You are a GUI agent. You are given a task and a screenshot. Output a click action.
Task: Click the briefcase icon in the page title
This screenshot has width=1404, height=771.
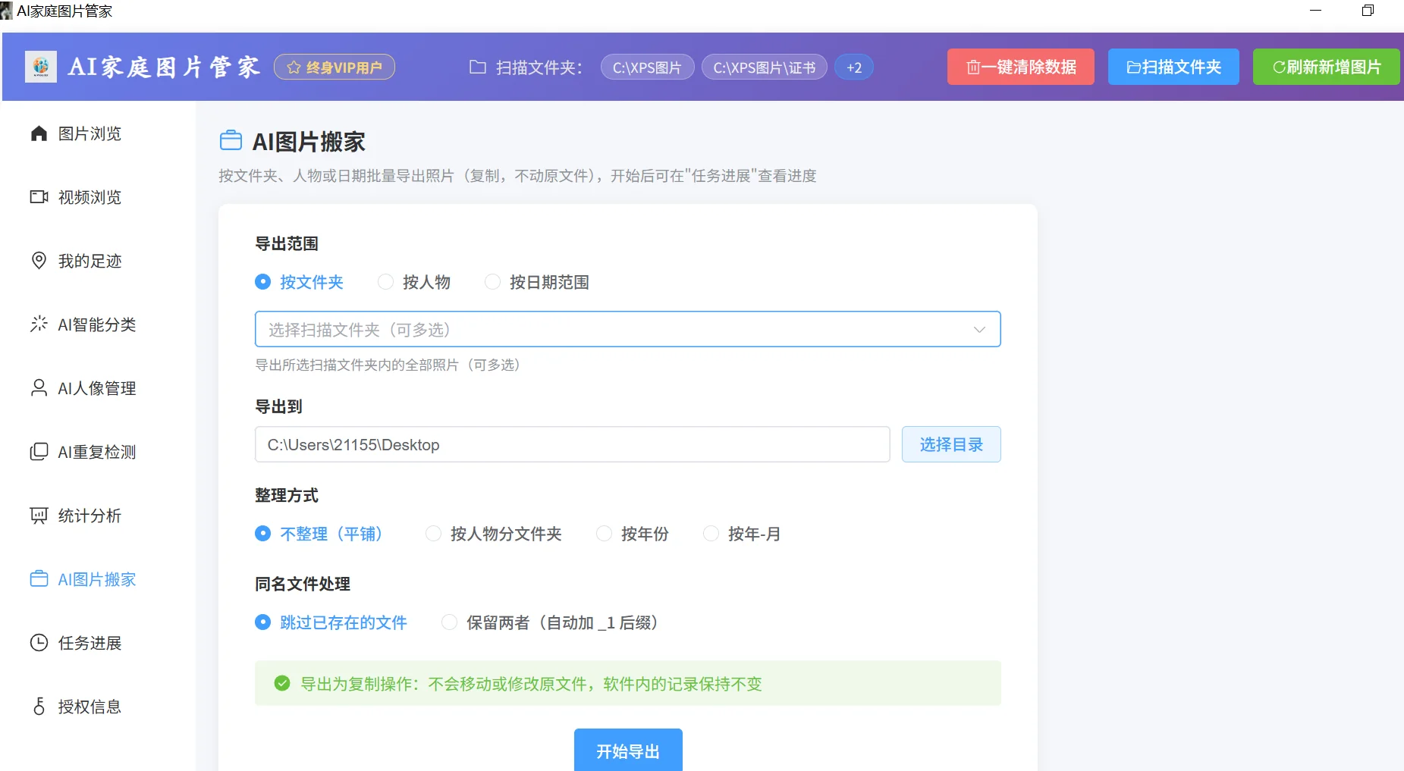(x=231, y=141)
